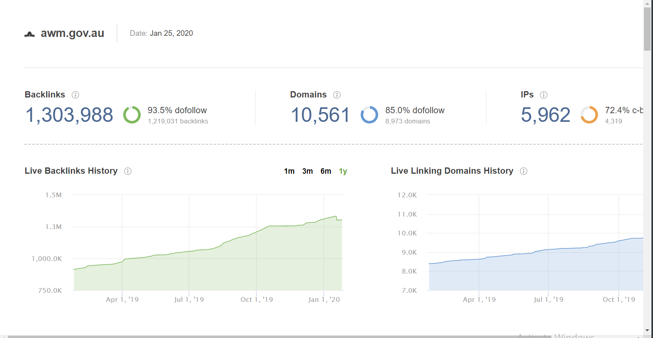Click the 1,000.0K y-axis label
The image size is (653, 338).
(x=47, y=259)
